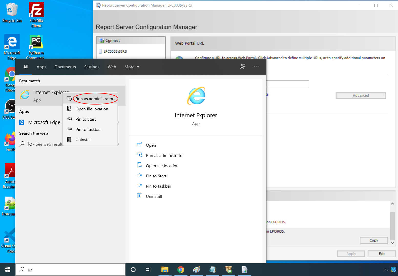
Task: Click the feedback icon in search header
Action: pos(243,67)
